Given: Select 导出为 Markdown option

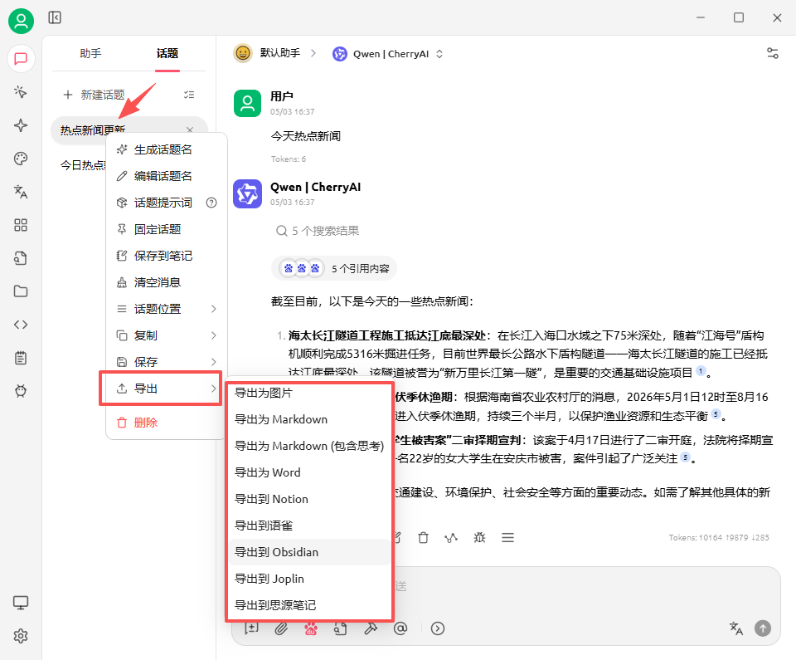Looking at the screenshot, I should point(309,419).
